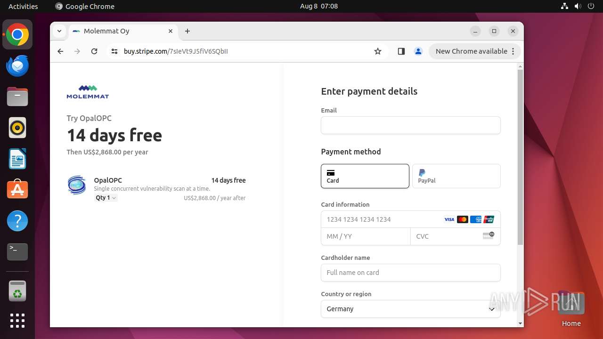Click the OpalOPC product image

pos(77,185)
